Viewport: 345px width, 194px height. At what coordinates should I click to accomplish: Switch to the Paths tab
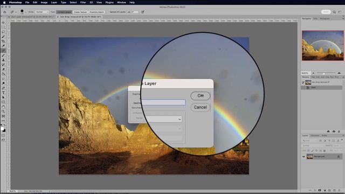(325, 135)
